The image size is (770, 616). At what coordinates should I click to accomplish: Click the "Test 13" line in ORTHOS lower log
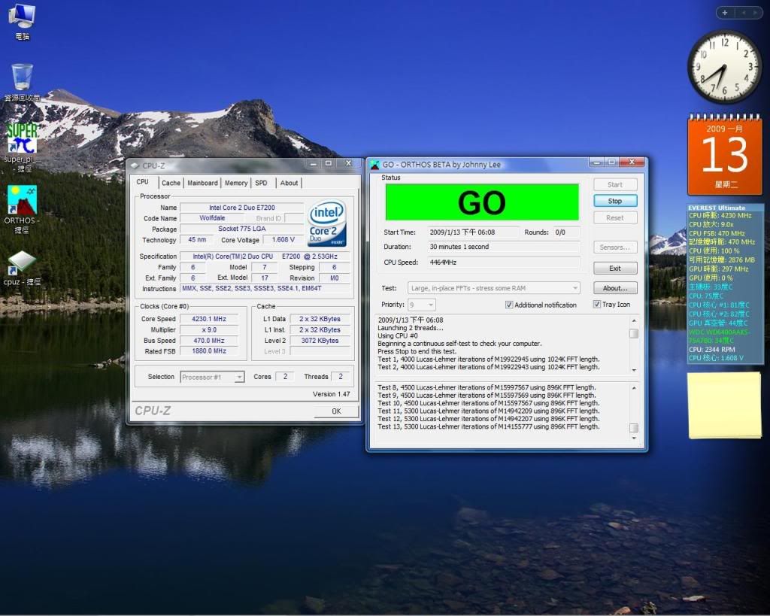489,426
